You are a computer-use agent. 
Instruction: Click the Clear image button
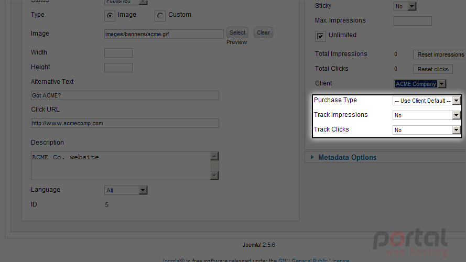263,32
